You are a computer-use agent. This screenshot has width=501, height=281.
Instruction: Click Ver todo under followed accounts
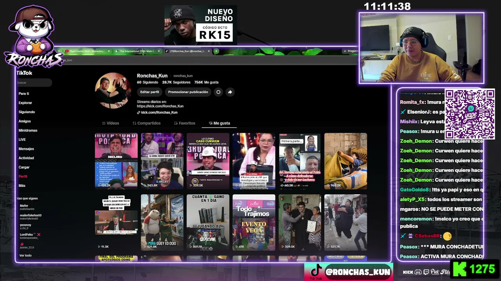(x=25, y=256)
